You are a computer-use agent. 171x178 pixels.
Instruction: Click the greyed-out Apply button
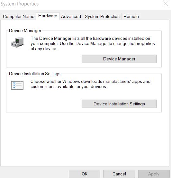pos(154,174)
